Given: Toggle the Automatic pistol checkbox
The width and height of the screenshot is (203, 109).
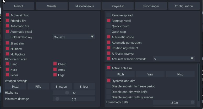Looking at the screenshot, I should (7, 31).
